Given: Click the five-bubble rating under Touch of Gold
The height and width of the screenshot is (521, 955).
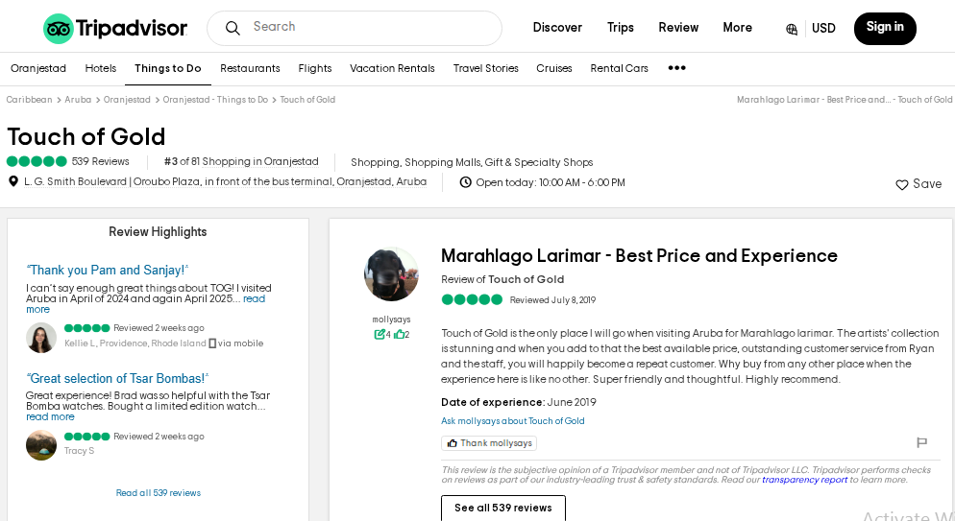Looking at the screenshot, I should (x=37, y=161).
